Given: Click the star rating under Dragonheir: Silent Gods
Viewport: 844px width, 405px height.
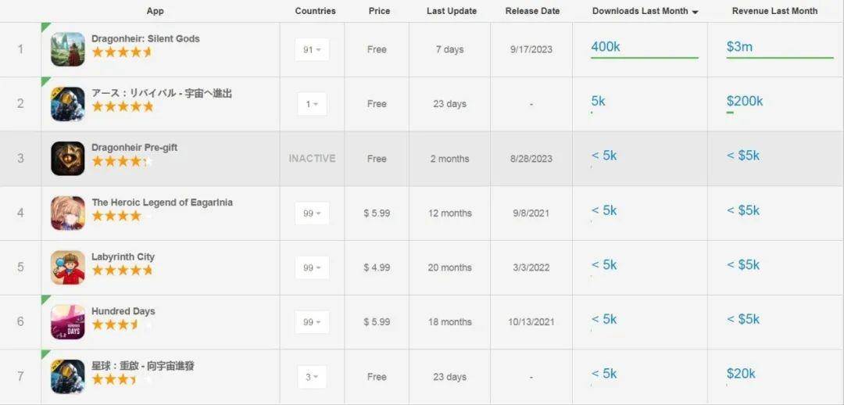Looking at the screenshot, I should click(x=122, y=52).
